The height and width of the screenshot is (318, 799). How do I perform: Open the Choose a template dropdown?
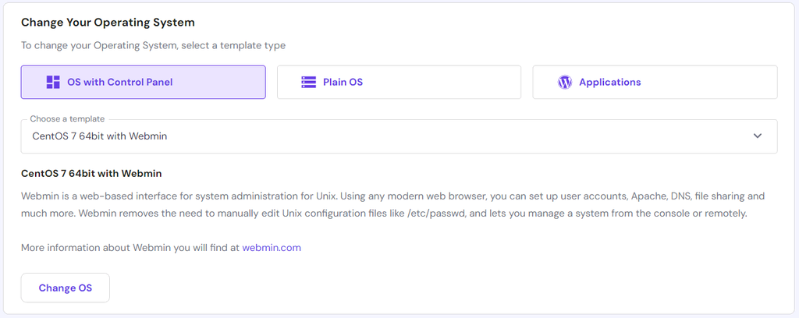399,136
